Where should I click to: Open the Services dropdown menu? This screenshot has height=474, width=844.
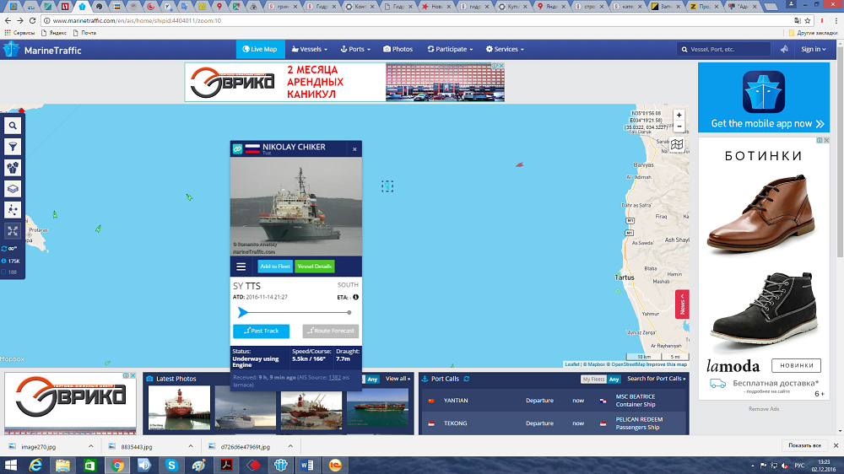505,49
